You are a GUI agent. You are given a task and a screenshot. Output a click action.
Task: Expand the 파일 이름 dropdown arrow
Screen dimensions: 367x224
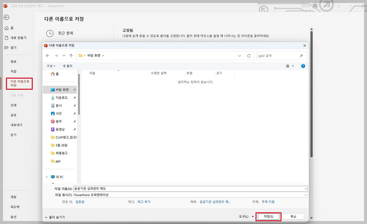pos(306,189)
